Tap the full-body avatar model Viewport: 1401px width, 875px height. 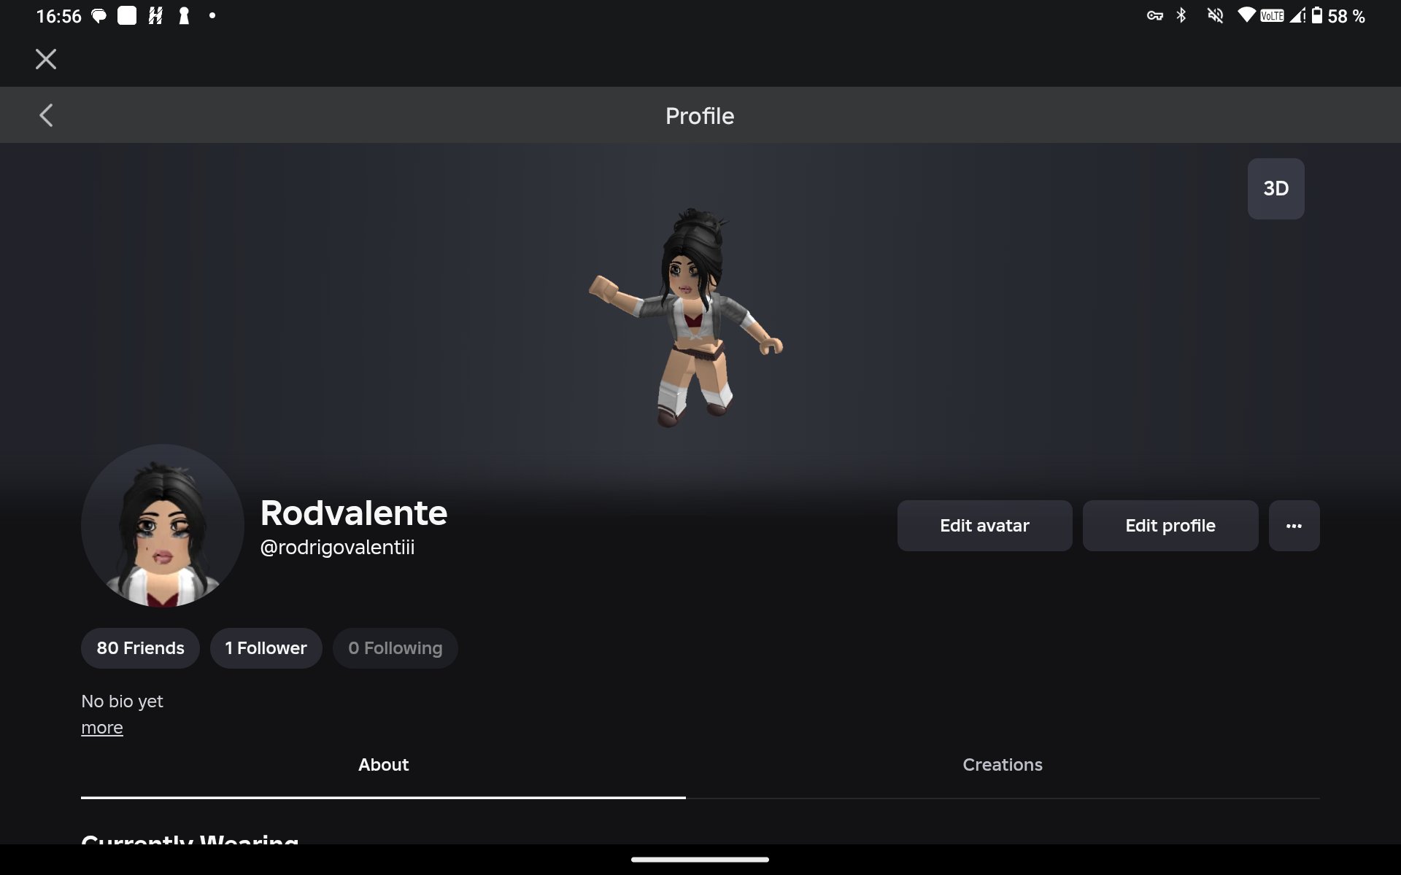(686, 317)
